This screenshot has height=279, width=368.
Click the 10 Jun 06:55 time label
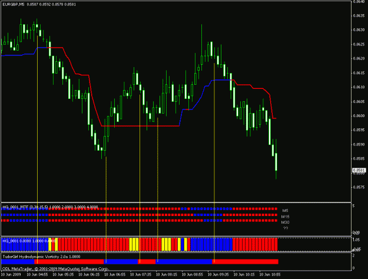[115, 274]
